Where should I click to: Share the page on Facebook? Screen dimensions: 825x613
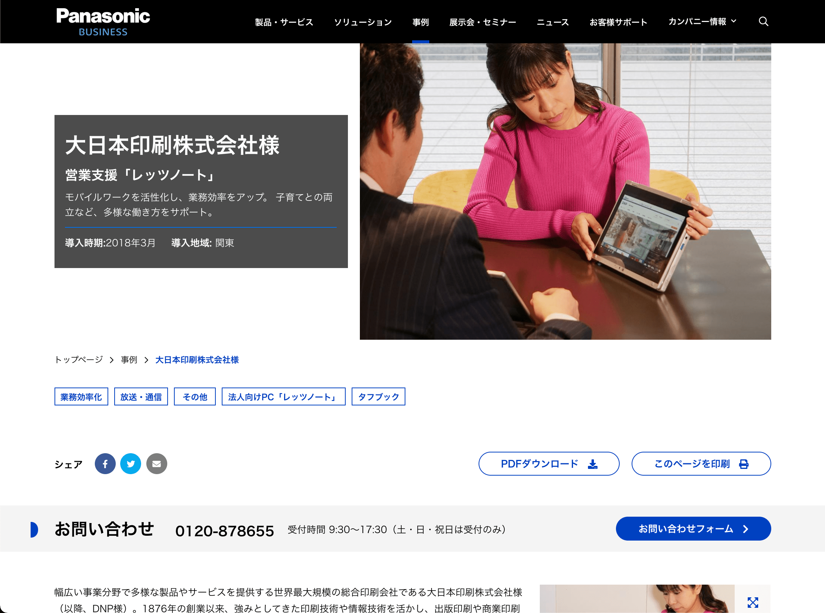point(105,464)
